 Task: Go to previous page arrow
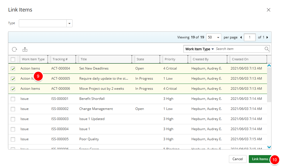pyautogui.click(x=241, y=37)
